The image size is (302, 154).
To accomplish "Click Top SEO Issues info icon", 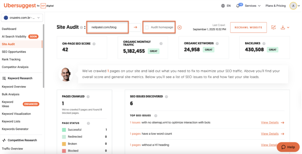I will tap(156, 116).
